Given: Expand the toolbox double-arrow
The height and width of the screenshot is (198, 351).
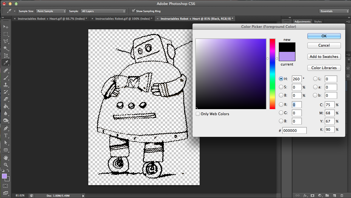Looking at the screenshot, I should click(4, 17).
